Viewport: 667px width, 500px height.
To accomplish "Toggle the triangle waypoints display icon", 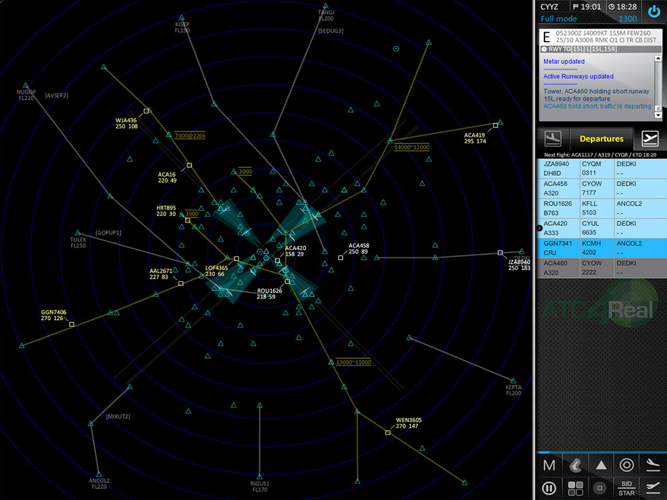I will tap(601, 465).
